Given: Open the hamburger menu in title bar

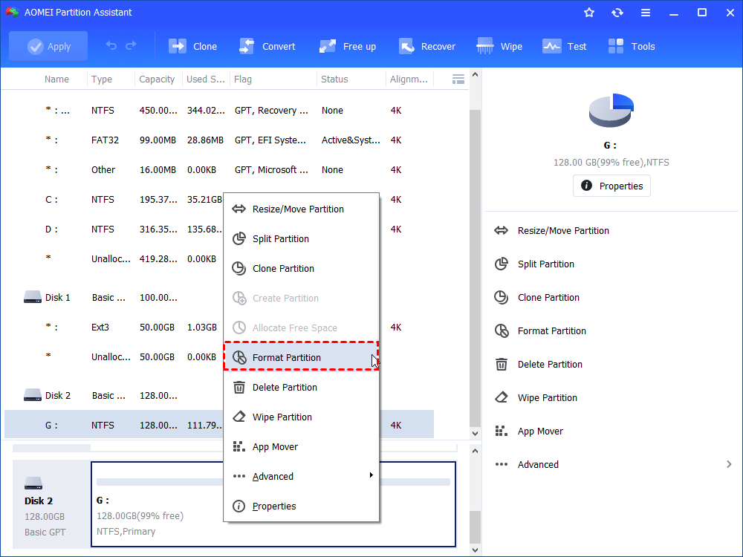Looking at the screenshot, I should pyautogui.click(x=646, y=13).
